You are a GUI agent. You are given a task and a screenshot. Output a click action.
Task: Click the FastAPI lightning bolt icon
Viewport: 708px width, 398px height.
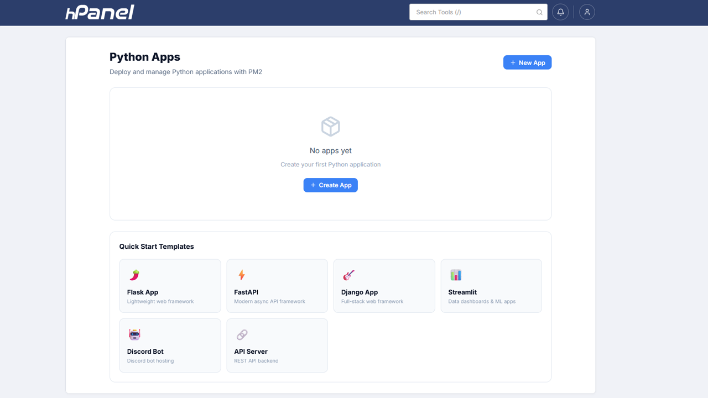coord(241,275)
